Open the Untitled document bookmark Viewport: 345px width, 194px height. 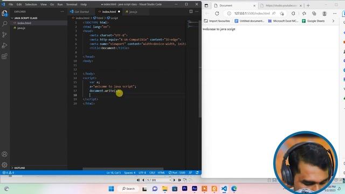coord(249,21)
